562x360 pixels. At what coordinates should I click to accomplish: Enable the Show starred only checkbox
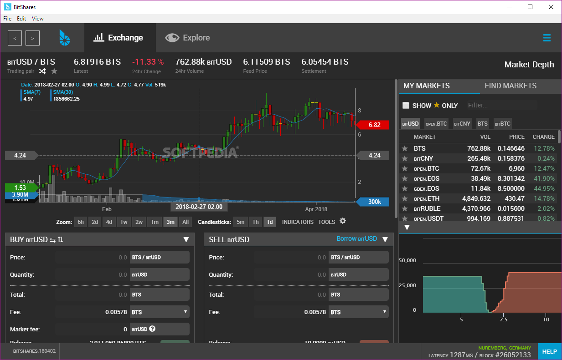406,106
